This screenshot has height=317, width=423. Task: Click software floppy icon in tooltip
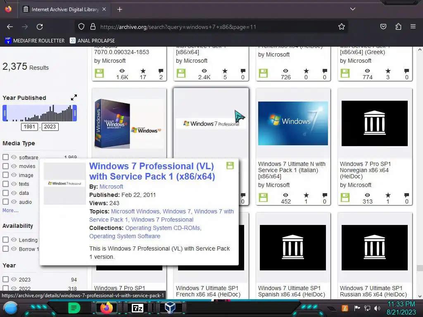click(x=230, y=165)
